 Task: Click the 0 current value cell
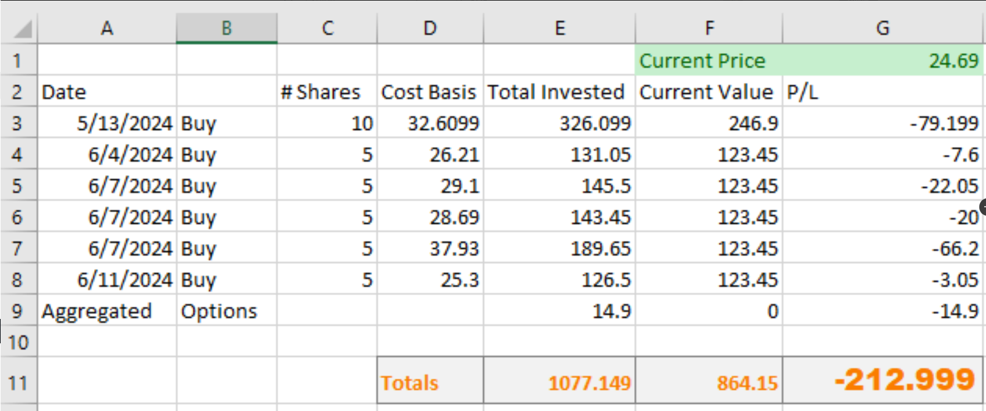coord(709,311)
